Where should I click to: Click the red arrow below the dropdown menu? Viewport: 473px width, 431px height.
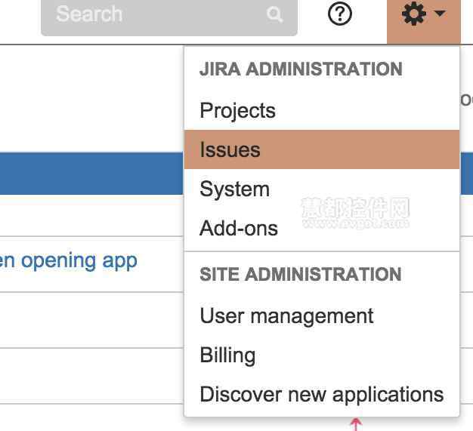point(356,424)
